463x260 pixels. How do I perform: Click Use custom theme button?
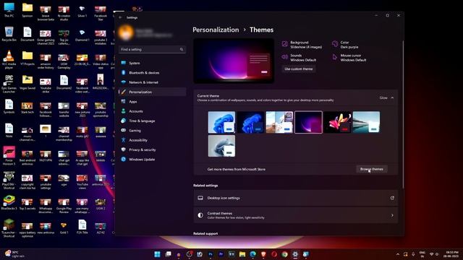point(299,69)
